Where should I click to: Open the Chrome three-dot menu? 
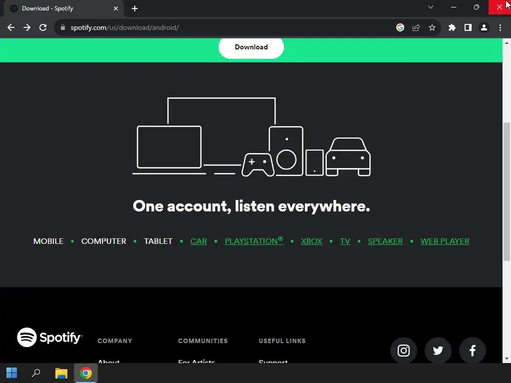tap(500, 28)
